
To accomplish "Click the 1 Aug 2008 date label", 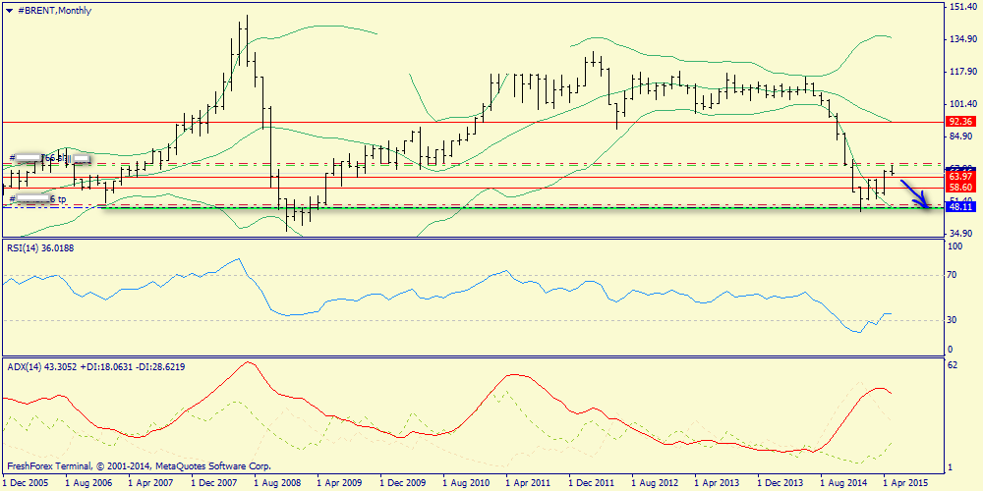I will [x=276, y=483].
